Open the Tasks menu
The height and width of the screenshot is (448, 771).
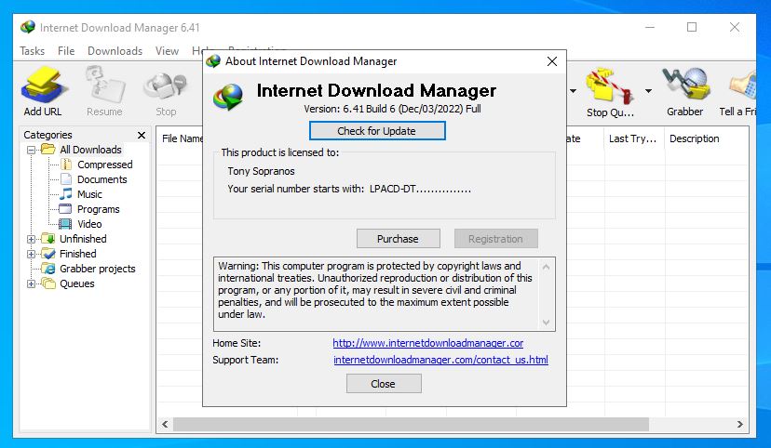pyautogui.click(x=32, y=51)
